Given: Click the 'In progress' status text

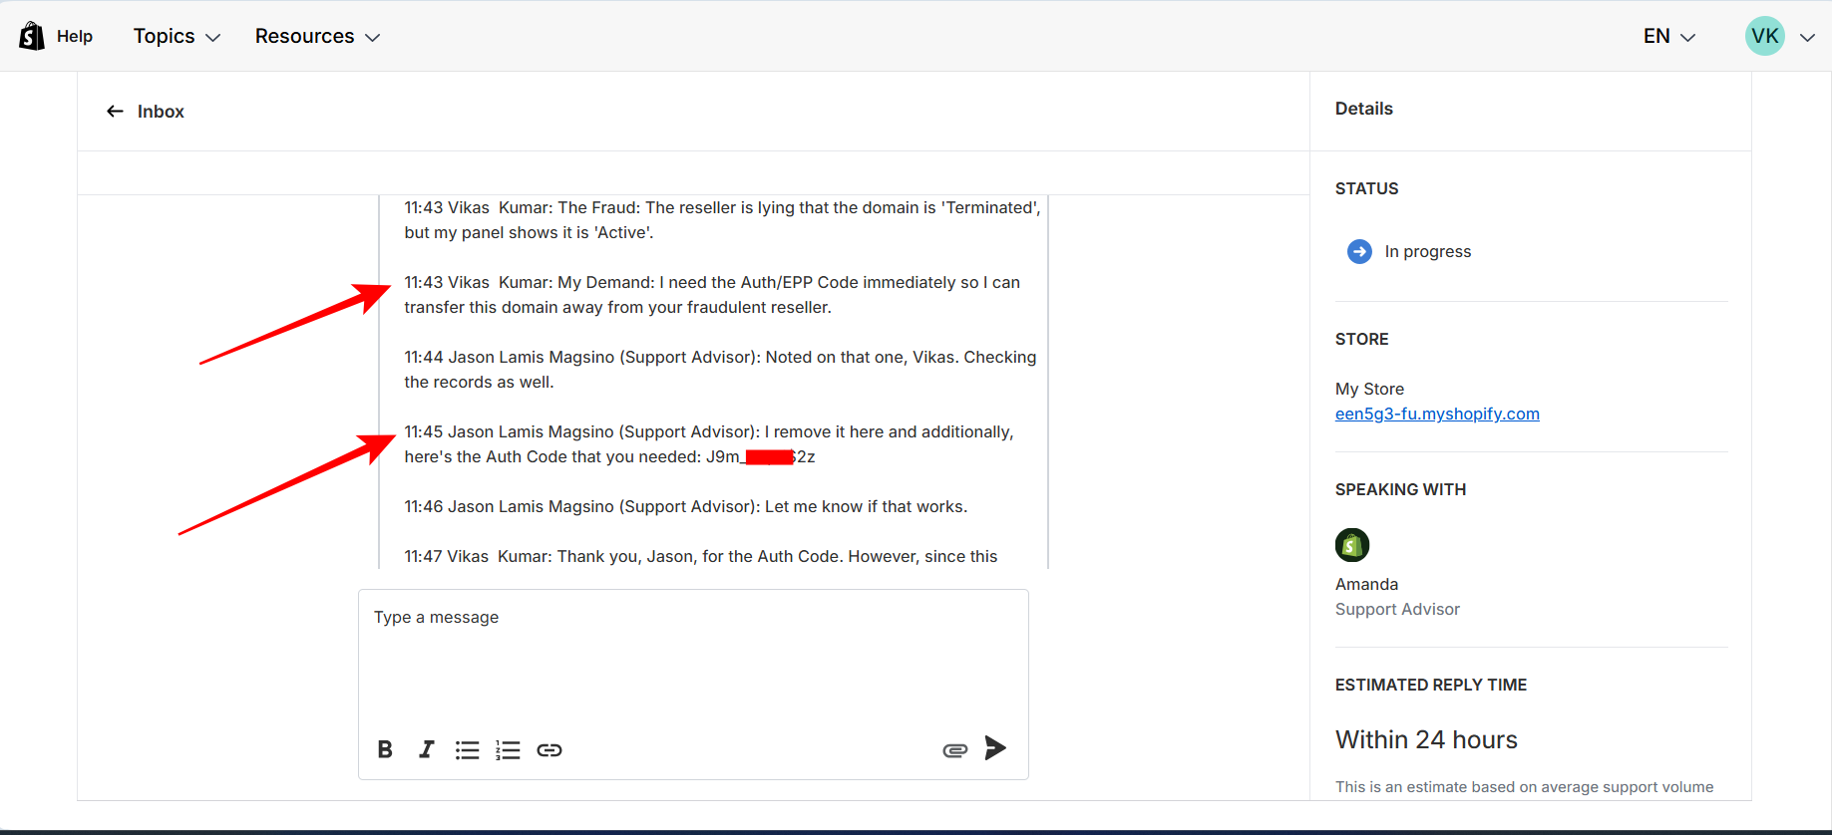Looking at the screenshot, I should [x=1428, y=251].
